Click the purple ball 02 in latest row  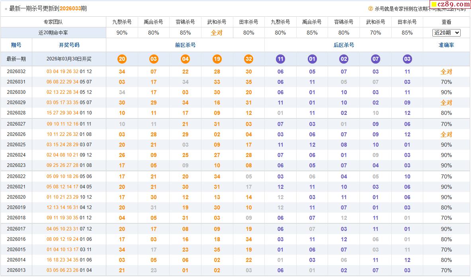pyautogui.click(x=344, y=59)
